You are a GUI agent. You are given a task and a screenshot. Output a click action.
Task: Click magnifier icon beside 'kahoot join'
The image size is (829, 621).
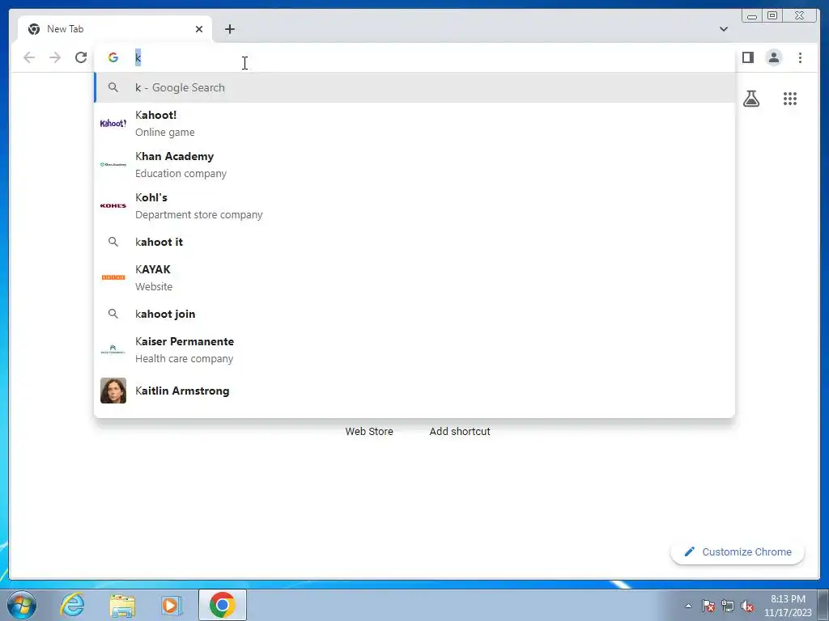point(113,314)
